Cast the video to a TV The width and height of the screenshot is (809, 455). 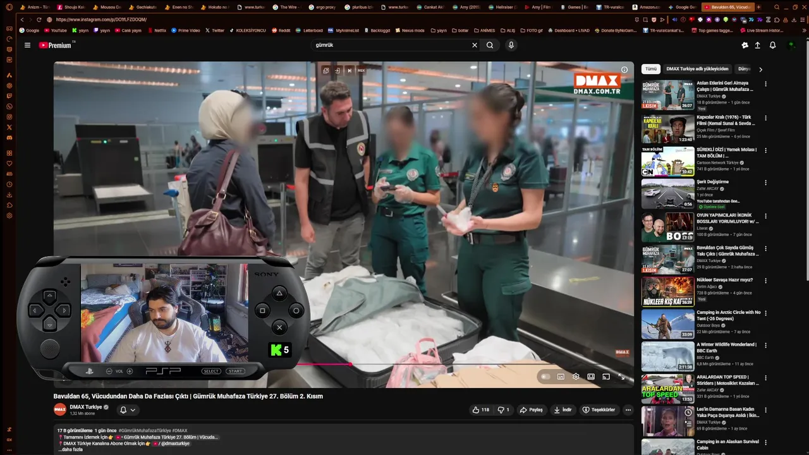[606, 377]
